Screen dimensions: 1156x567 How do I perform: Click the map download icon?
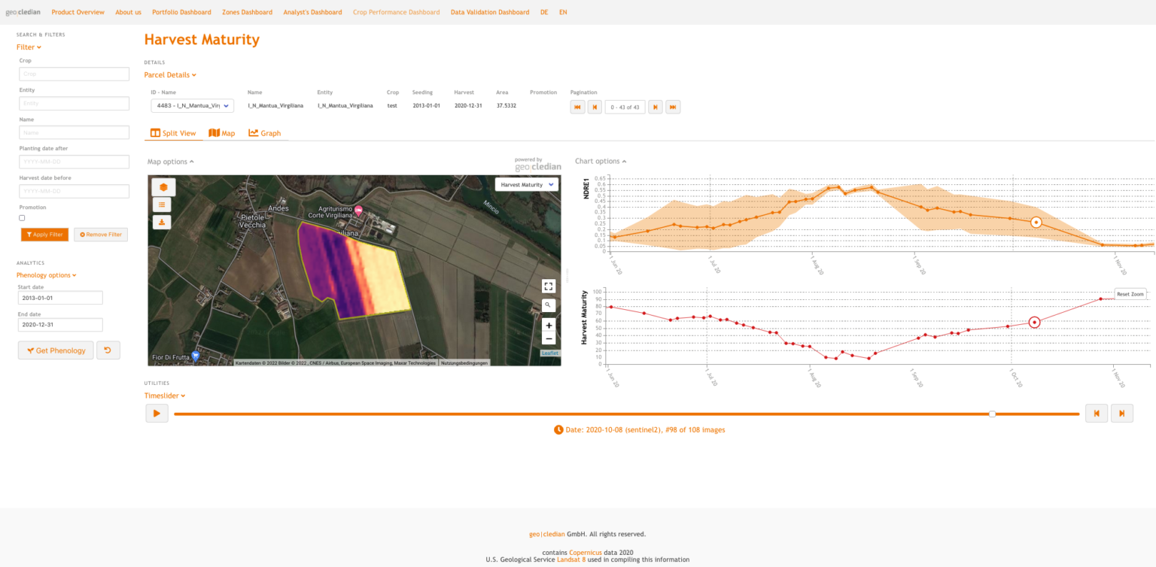(162, 222)
